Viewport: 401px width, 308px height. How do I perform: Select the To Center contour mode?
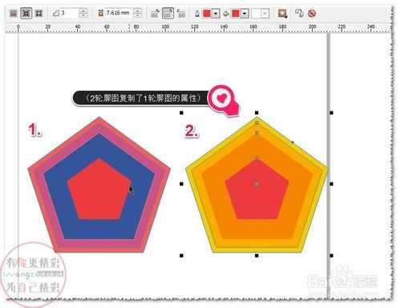(14, 13)
